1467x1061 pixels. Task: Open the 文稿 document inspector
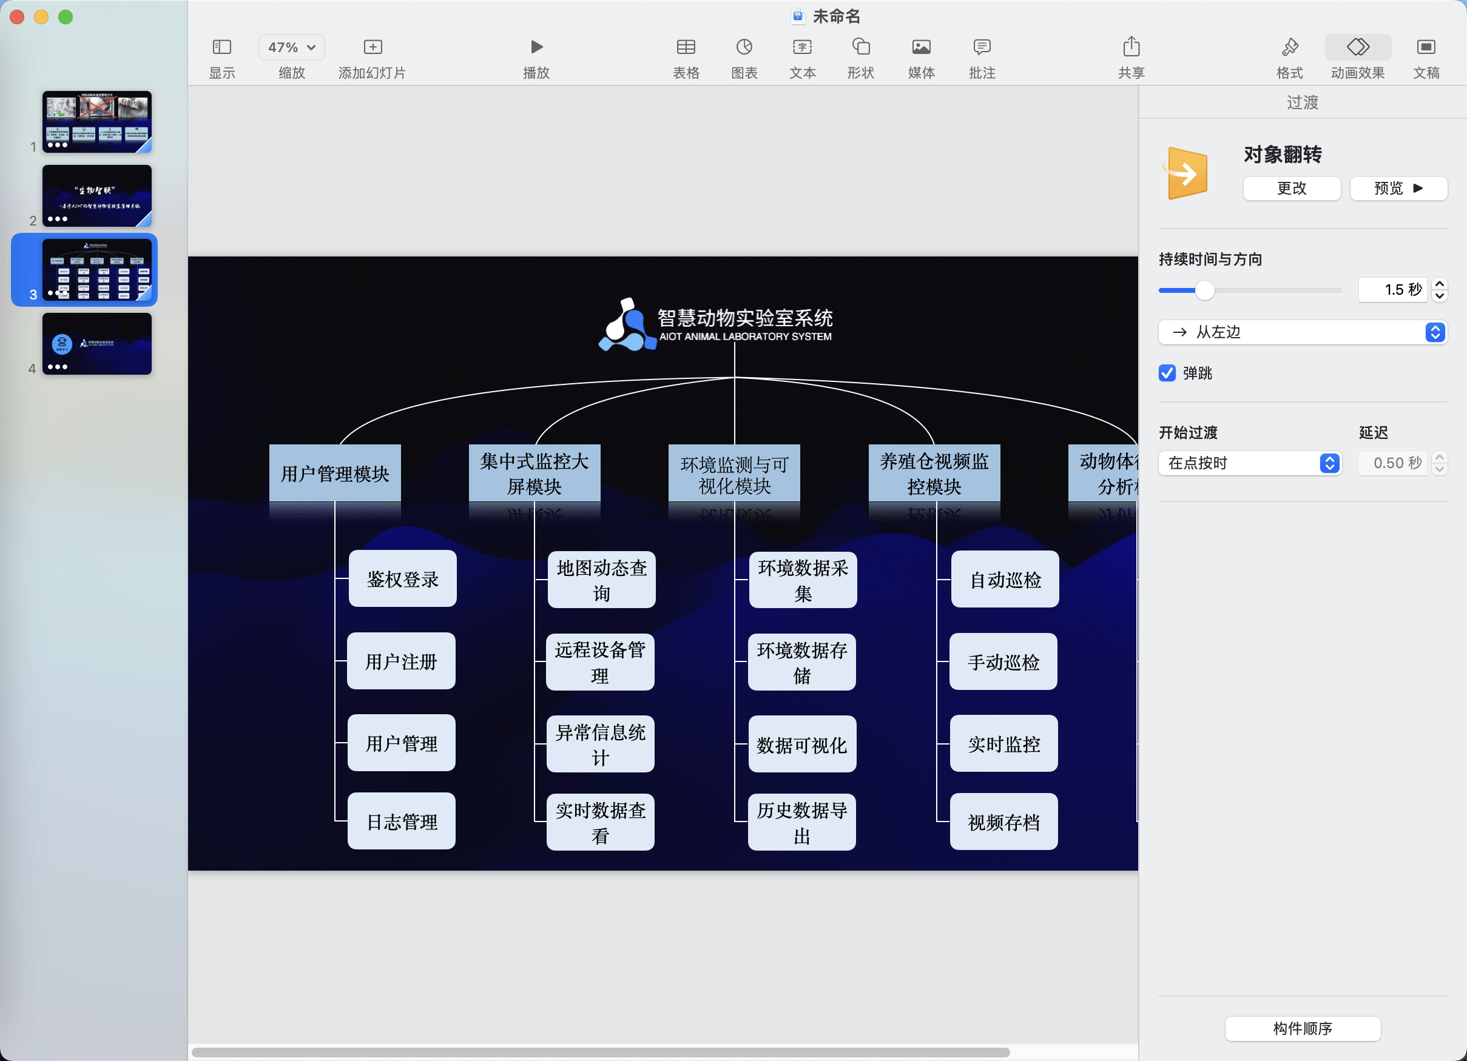(1426, 47)
